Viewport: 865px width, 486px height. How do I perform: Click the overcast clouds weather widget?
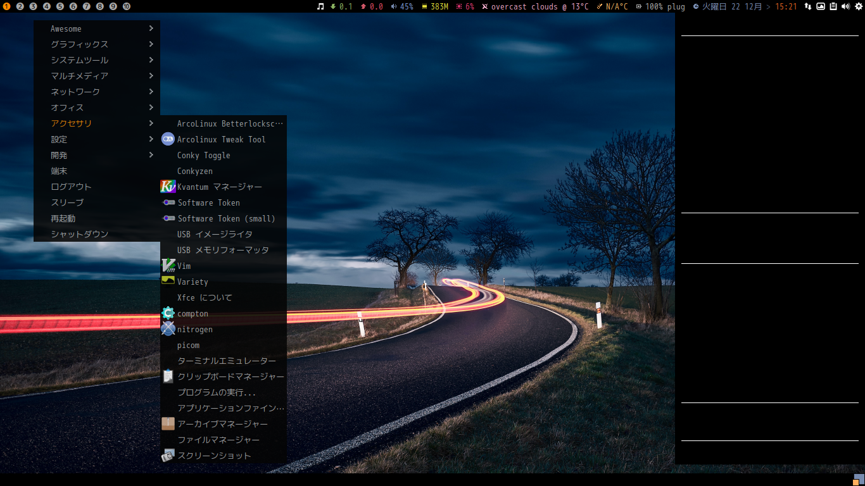point(535,6)
